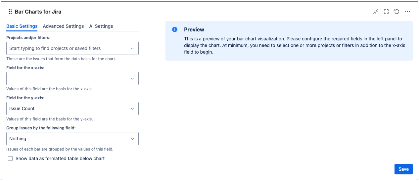Select the Basic Settings tab
419x181 pixels.
[x=22, y=26]
